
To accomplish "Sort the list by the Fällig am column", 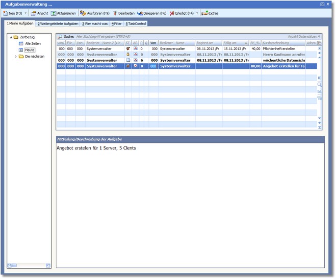I will click(234, 43).
